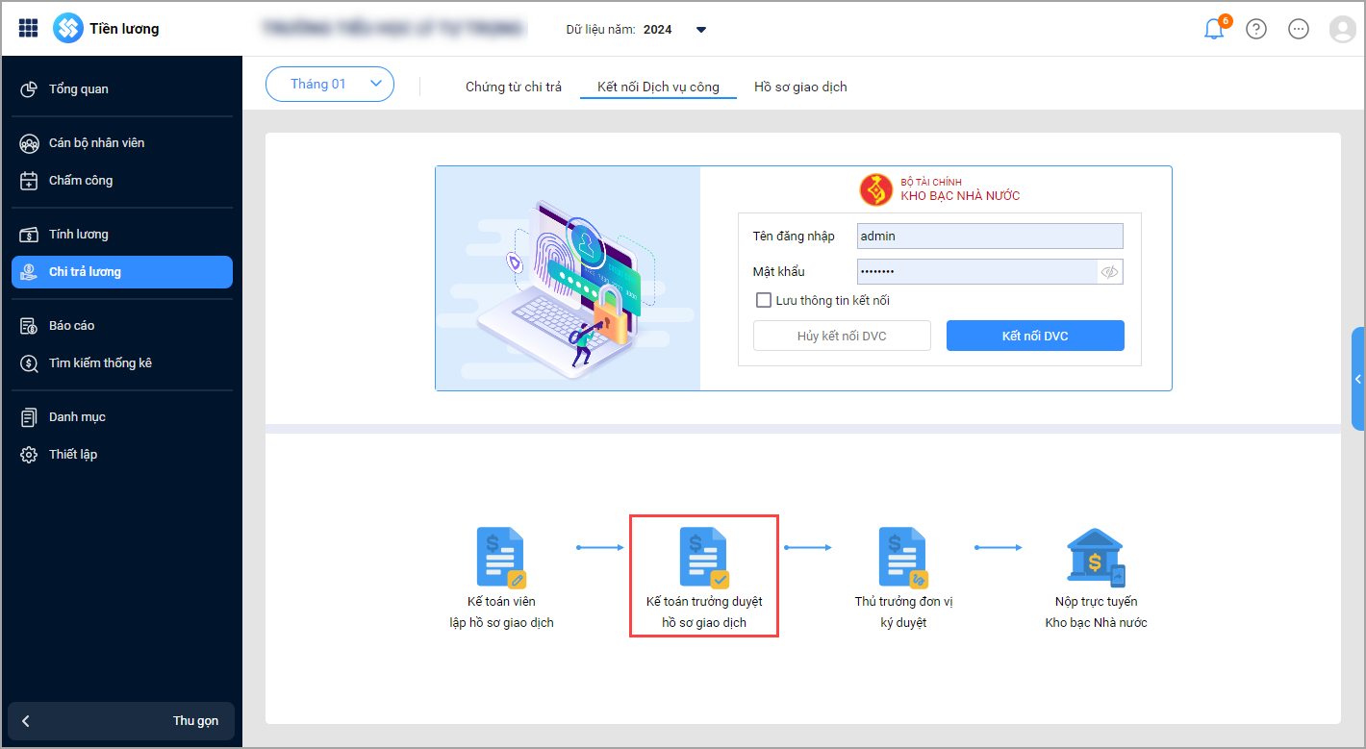1366x749 pixels.
Task: Click the Thủ trưởng đơn vị ký duyệt icon
Action: 904,557
